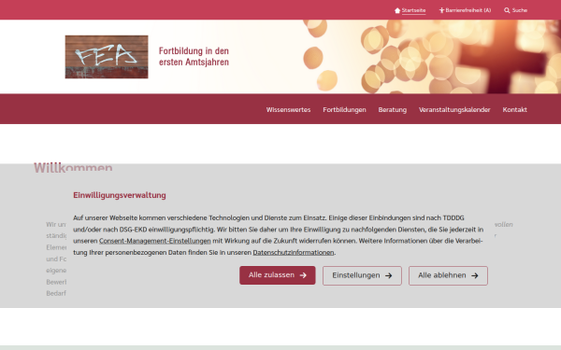Open the Wissenswertes menu

tap(288, 109)
